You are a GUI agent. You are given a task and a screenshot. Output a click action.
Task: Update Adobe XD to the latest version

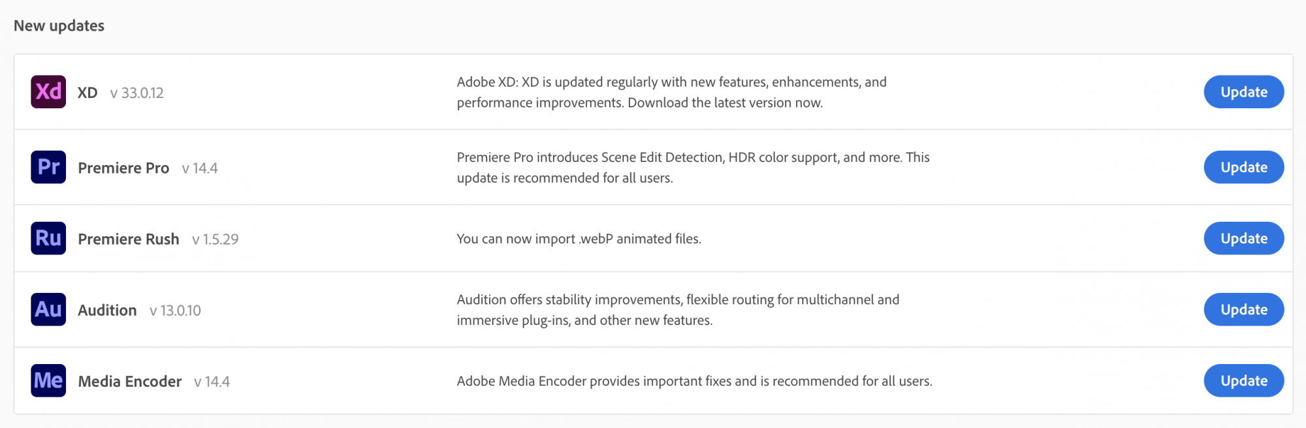(1243, 92)
